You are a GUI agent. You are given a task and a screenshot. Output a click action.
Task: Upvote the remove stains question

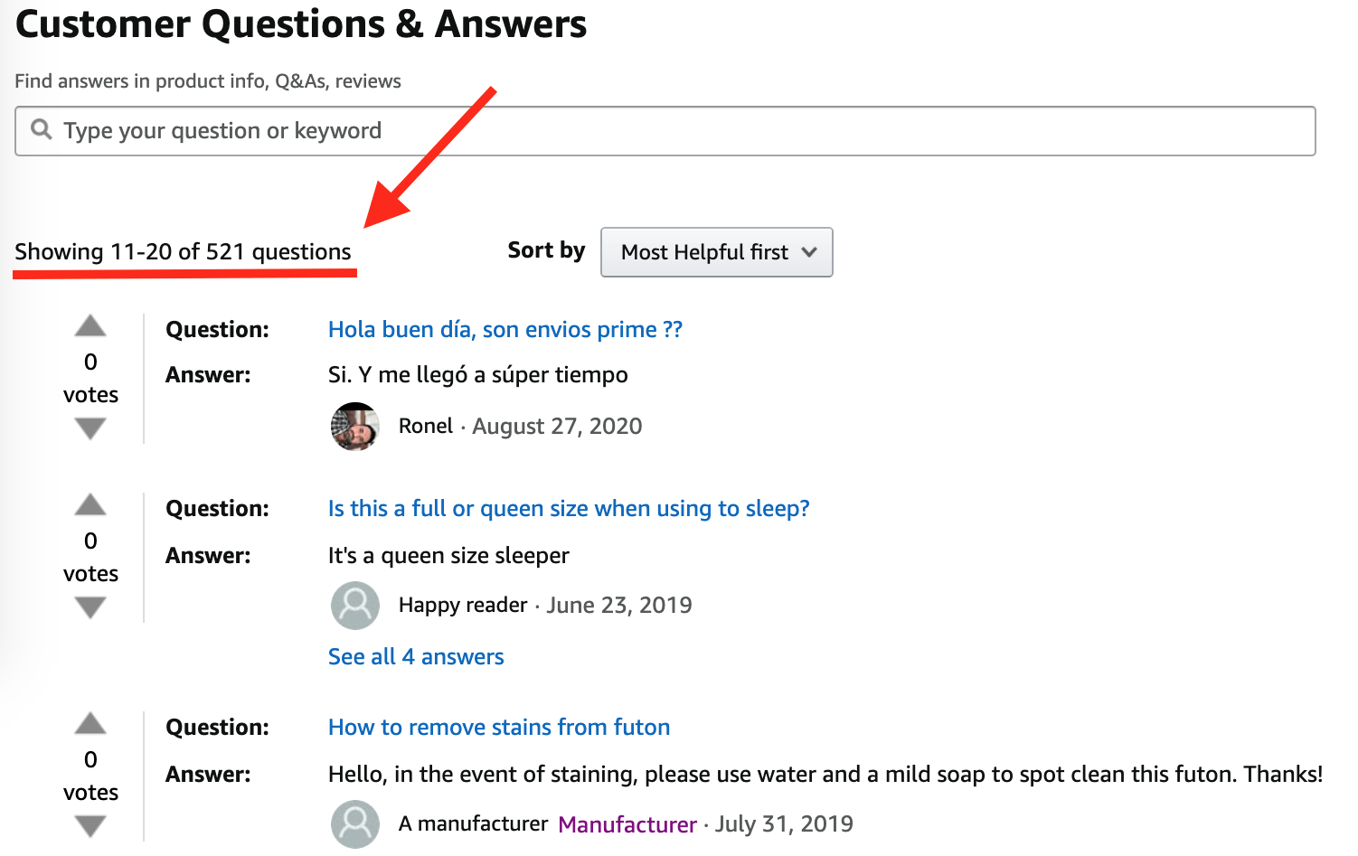(x=90, y=723)
